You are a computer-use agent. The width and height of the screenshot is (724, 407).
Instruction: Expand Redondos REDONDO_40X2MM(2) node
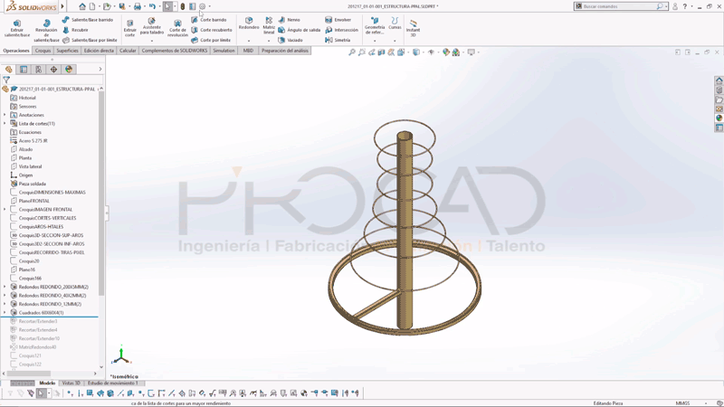pyautogui.click(x=5, y=296)
